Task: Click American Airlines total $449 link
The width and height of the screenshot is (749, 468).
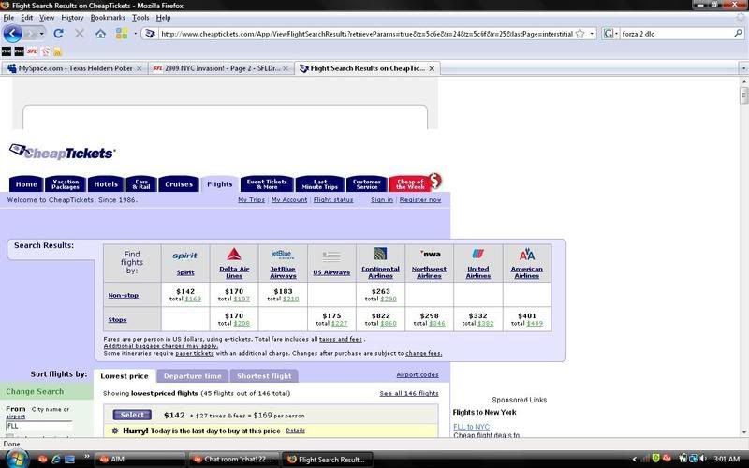Action: tap(535, 323)
